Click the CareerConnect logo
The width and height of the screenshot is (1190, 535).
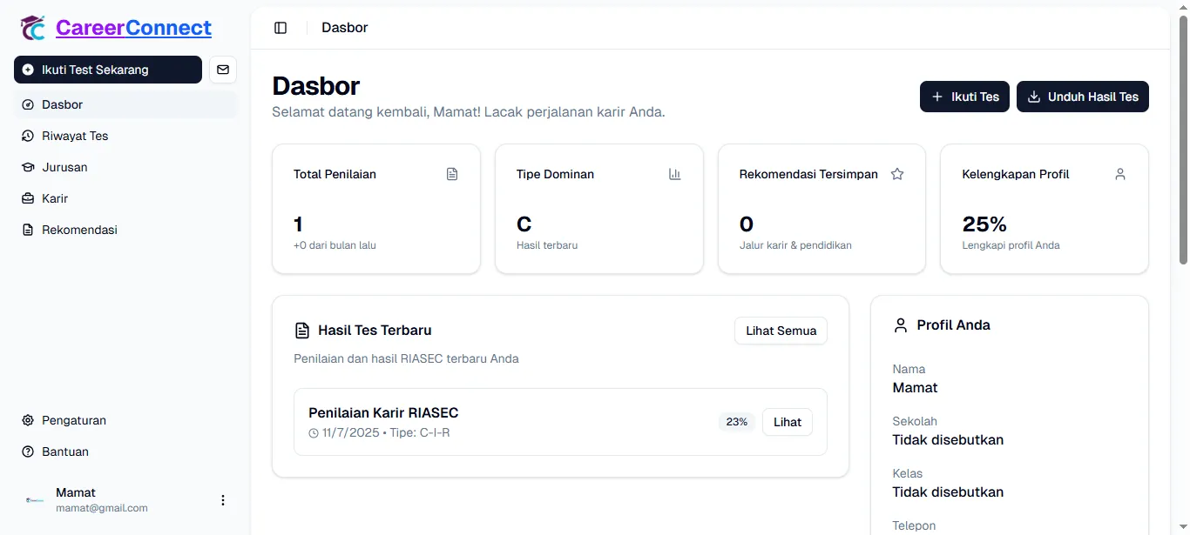(x=114, y=27)
